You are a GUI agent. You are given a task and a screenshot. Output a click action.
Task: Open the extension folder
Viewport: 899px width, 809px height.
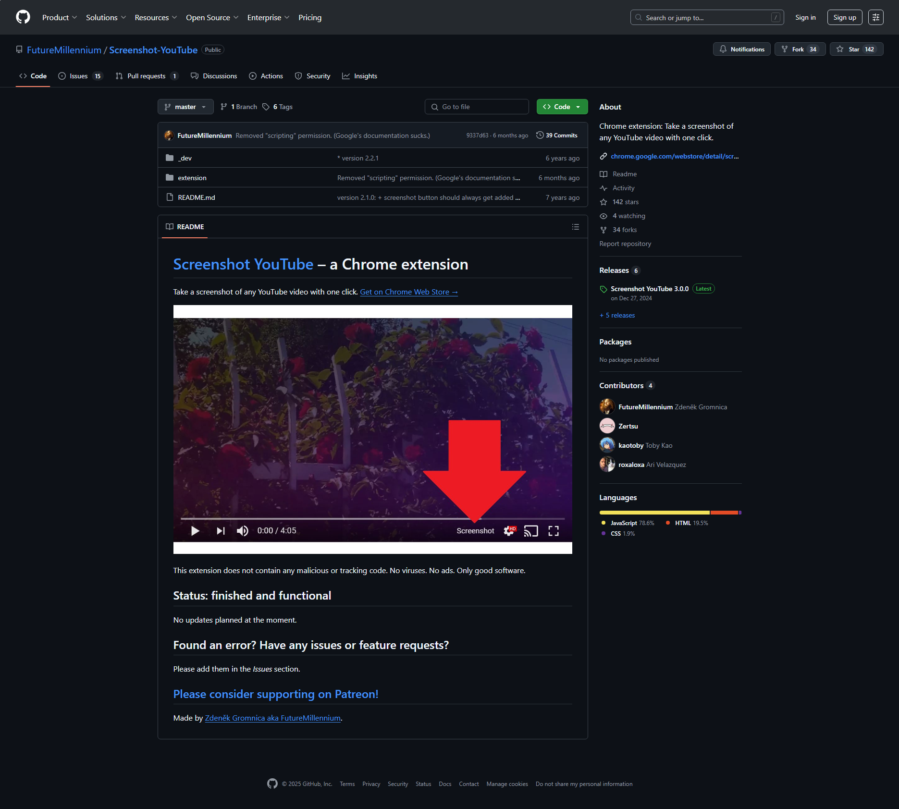click(x=192, y=178)
